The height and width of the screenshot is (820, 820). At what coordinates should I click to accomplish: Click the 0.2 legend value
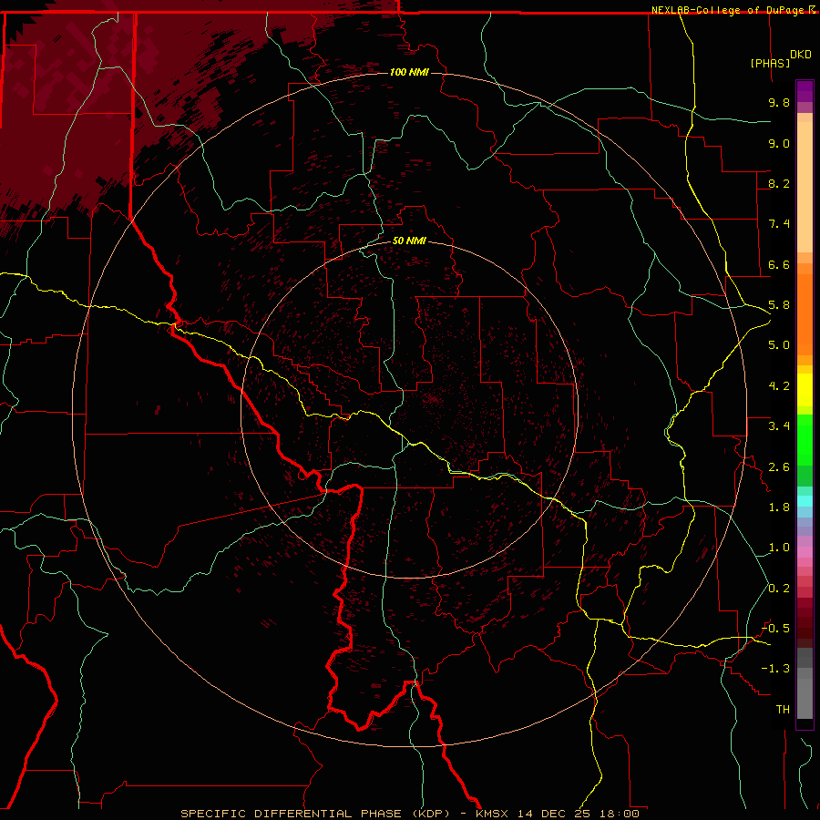(779, 589)
